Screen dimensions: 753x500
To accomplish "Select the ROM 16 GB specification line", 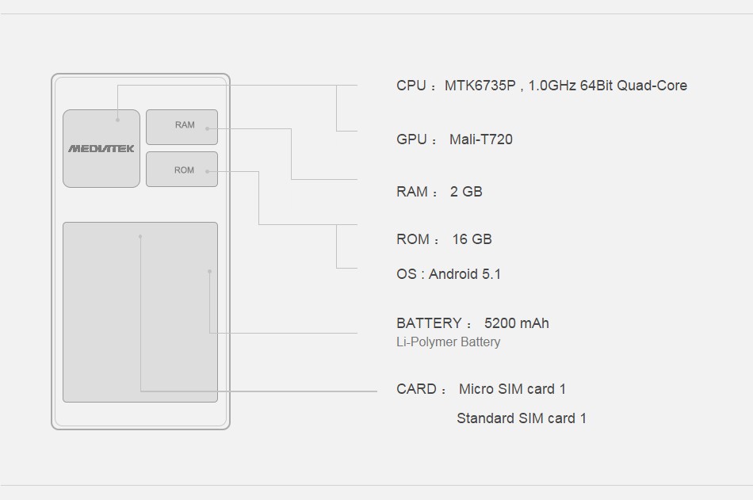I will tap(444, 239).
